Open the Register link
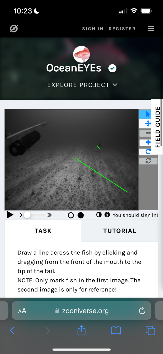 click(122, 29)
